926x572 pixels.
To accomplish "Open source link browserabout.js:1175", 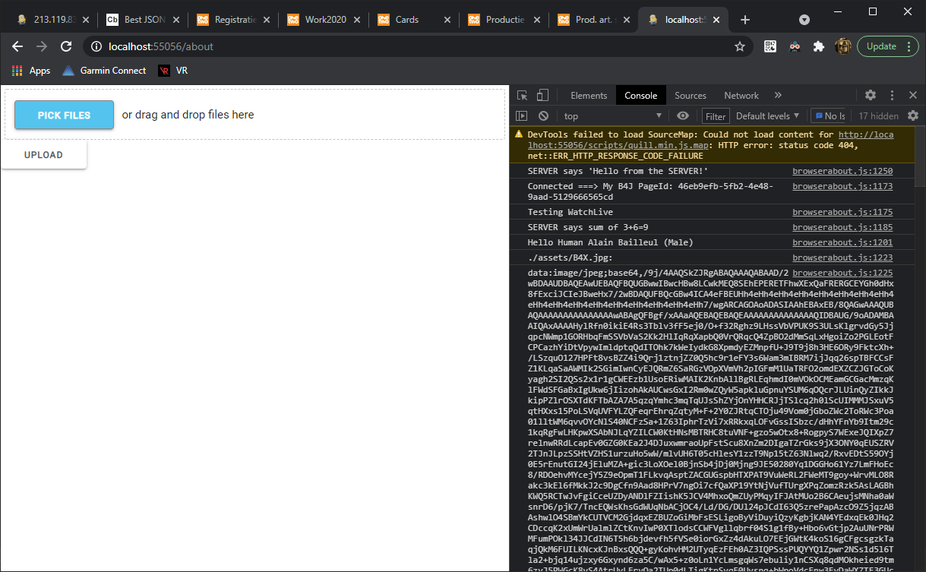I will tap(842, 213).
